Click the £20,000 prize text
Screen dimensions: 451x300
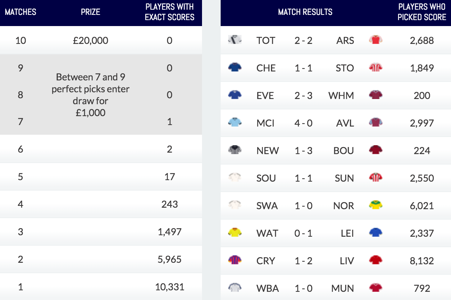pos(91,40)
